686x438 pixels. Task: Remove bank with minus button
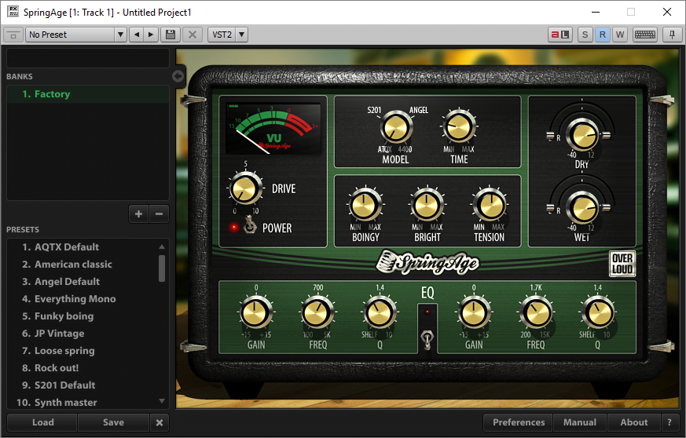tap(159, 214)
